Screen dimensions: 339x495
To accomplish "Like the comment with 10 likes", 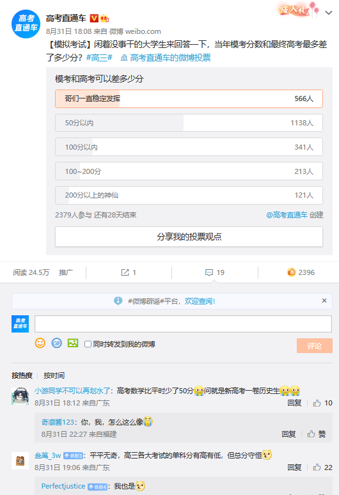I will pos(322,403).
